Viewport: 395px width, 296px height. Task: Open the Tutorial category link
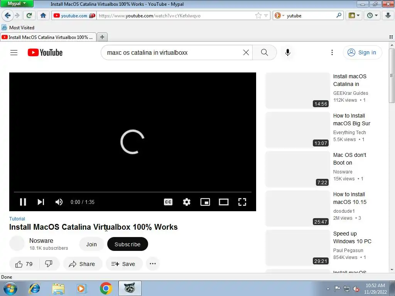coord(17,219)
